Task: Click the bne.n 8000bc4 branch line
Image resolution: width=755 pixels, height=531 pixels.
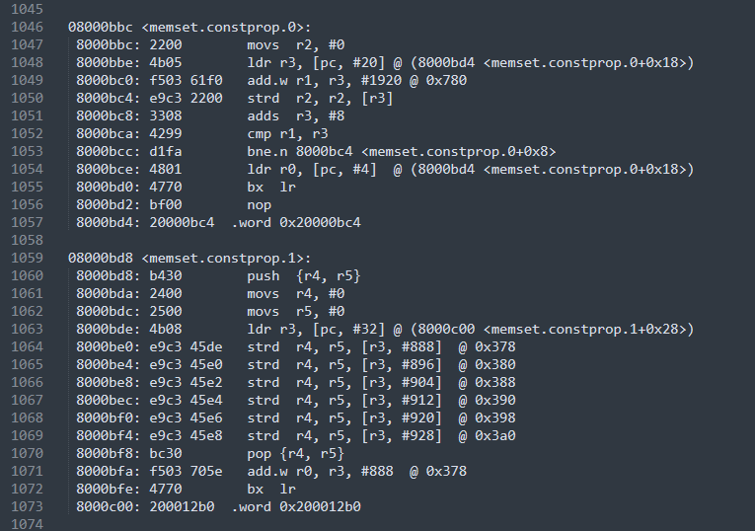Action: click(316, 151)
